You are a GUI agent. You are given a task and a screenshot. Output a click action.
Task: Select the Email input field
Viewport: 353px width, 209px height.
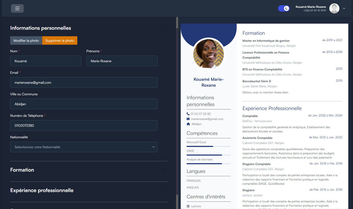click(84, 82)
